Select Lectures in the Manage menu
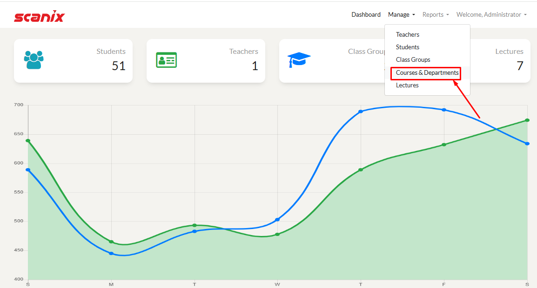 click(407, 85)
